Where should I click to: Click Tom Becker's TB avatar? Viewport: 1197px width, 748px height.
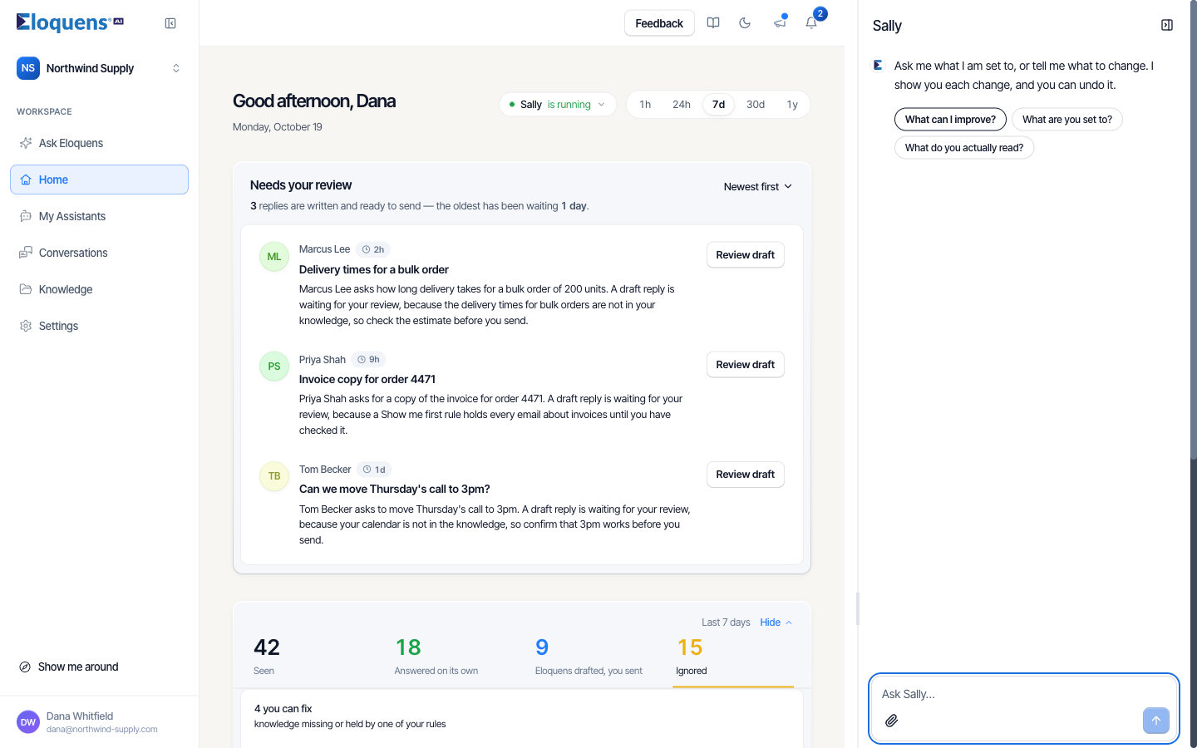point(274,476)
